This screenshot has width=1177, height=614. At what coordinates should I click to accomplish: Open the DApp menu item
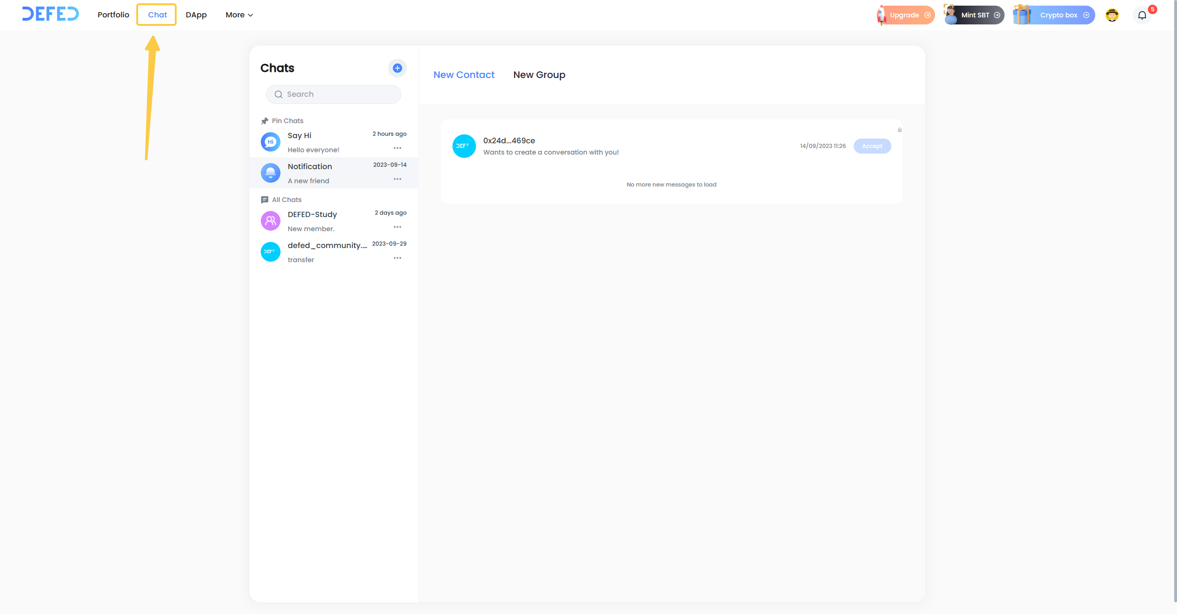(196, 15)
